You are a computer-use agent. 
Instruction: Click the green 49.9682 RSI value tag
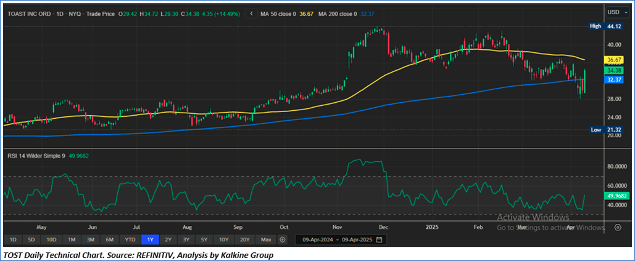point(615,196)
